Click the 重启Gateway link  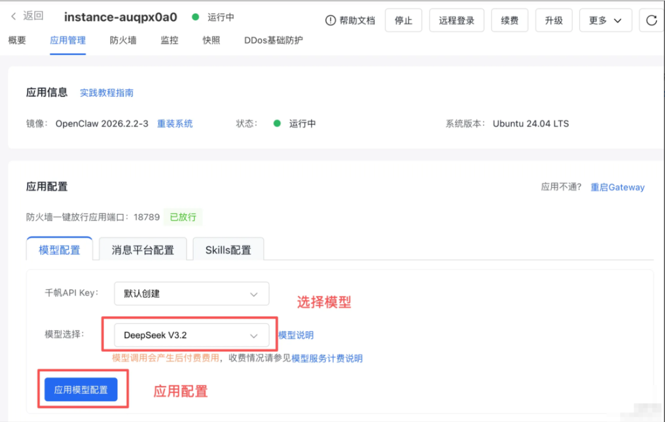pyautogui.click(x=617, y=187)
